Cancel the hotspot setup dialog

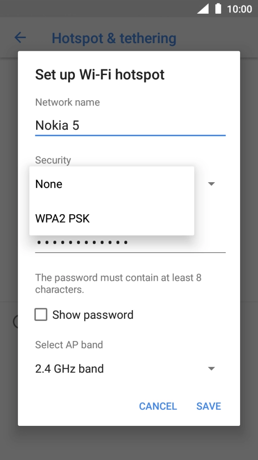[158, 406]
